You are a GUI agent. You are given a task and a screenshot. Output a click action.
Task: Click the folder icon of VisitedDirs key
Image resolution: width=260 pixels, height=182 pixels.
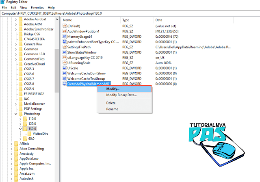click(x=29, y=134)
